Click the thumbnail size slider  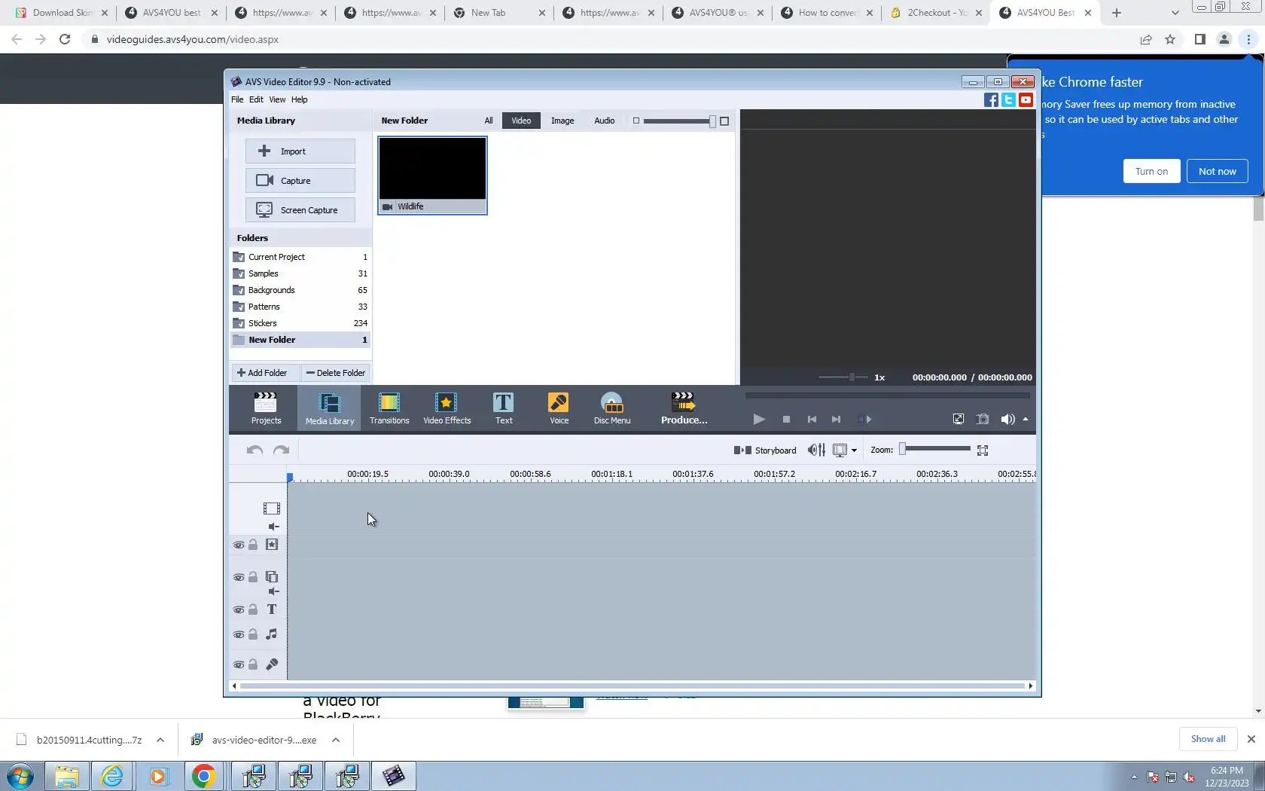tap(679, 121)
